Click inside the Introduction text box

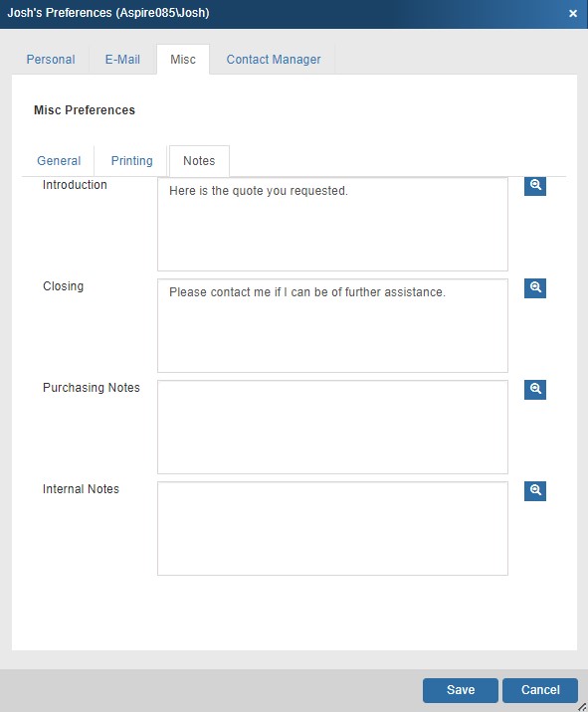332,225
